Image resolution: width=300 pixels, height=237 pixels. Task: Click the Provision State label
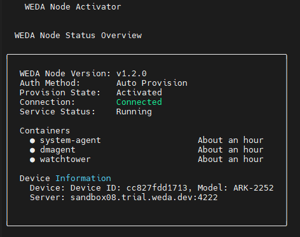[60, 93]
